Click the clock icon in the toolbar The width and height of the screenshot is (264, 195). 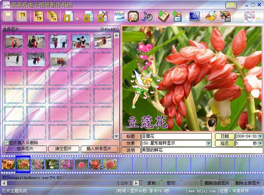pos(249,16)
